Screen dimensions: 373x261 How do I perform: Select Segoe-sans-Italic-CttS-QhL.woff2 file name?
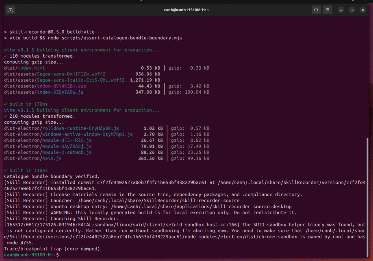pyautogui.click(x=81, y=80)
